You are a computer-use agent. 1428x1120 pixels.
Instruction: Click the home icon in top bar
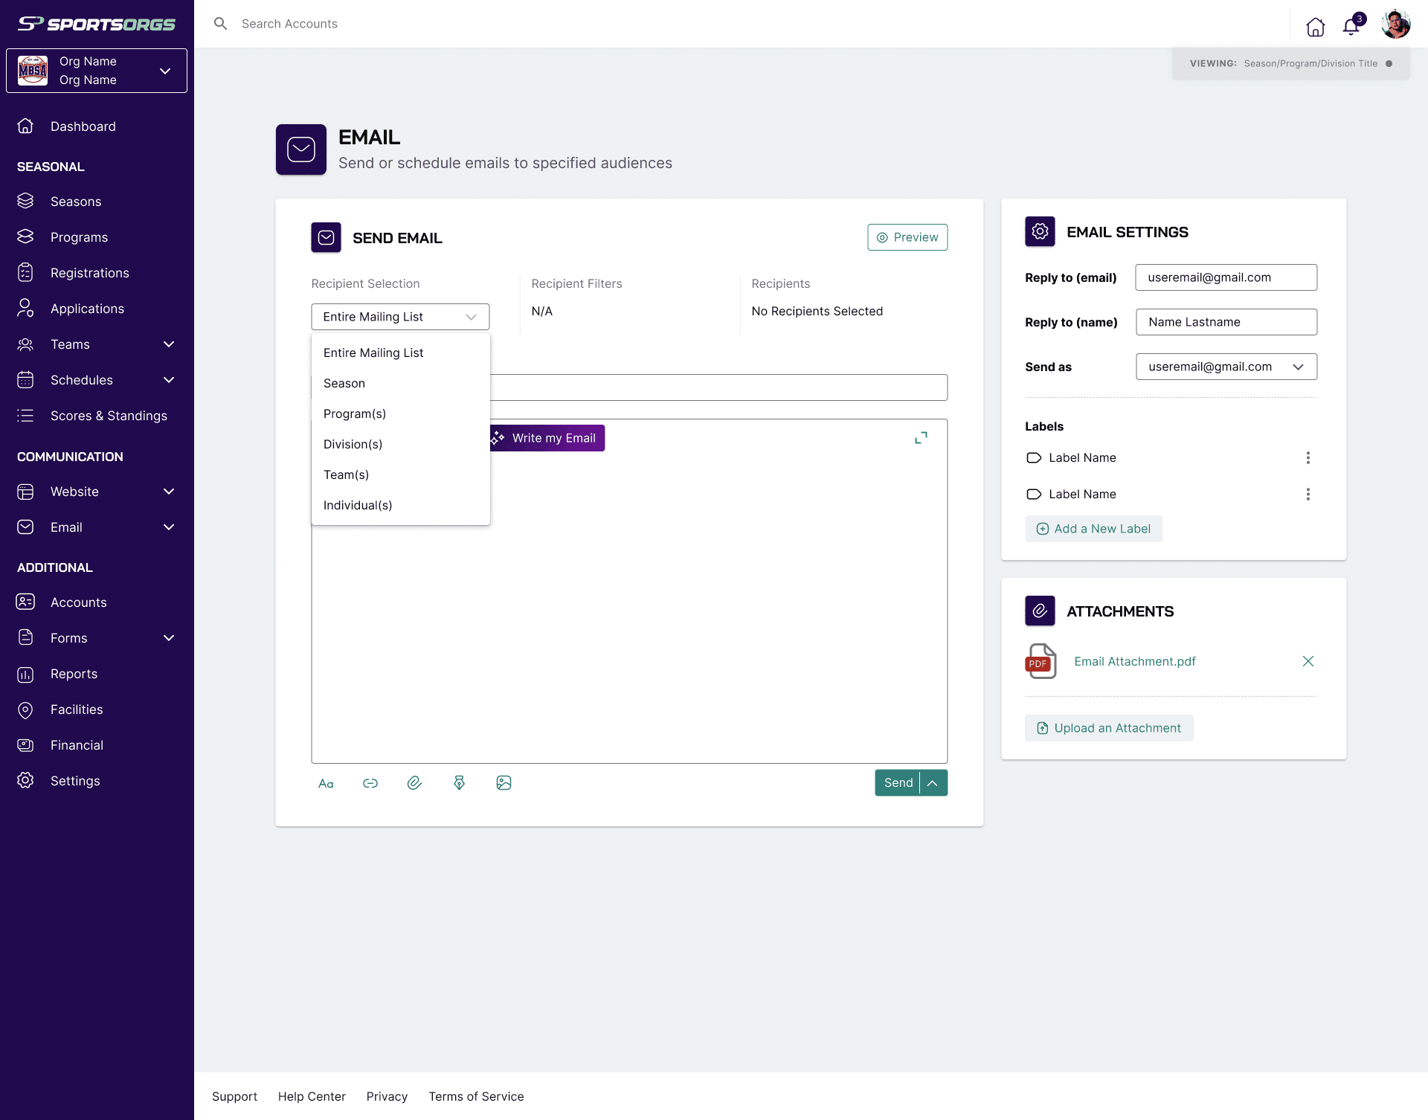(x=1315, y=27)
